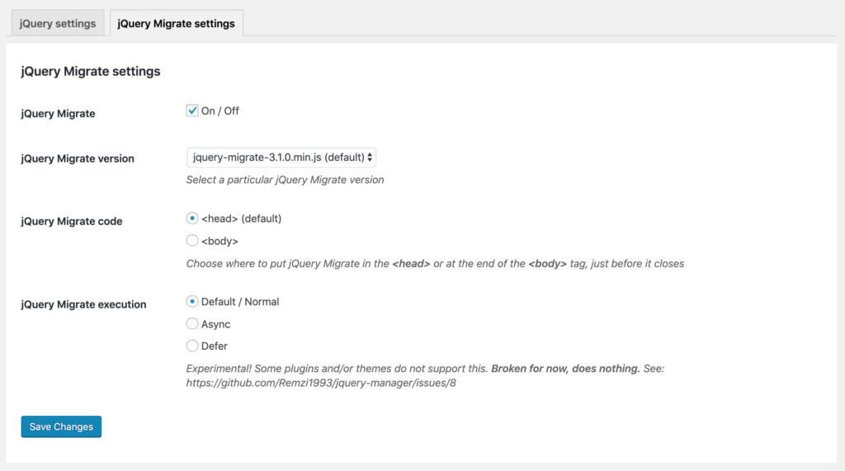
Task: Toggle the jQuery Migrate On / Off checkbox
Action: point(191,111)
